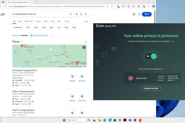Apply the App filter chip
This screenshot has width=185, height=123.
[51, 27]
